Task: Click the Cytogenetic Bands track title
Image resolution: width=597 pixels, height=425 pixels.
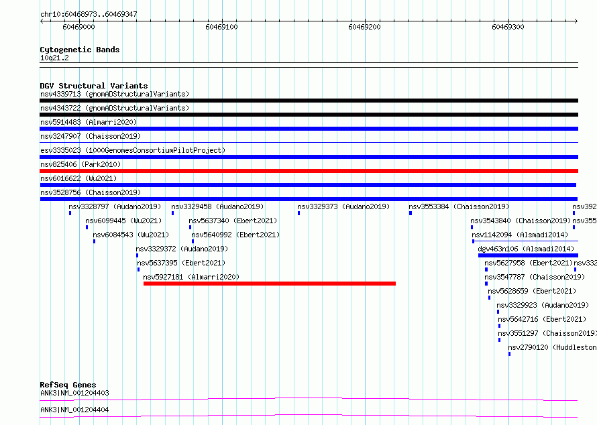Action: (x=80, y=50)
